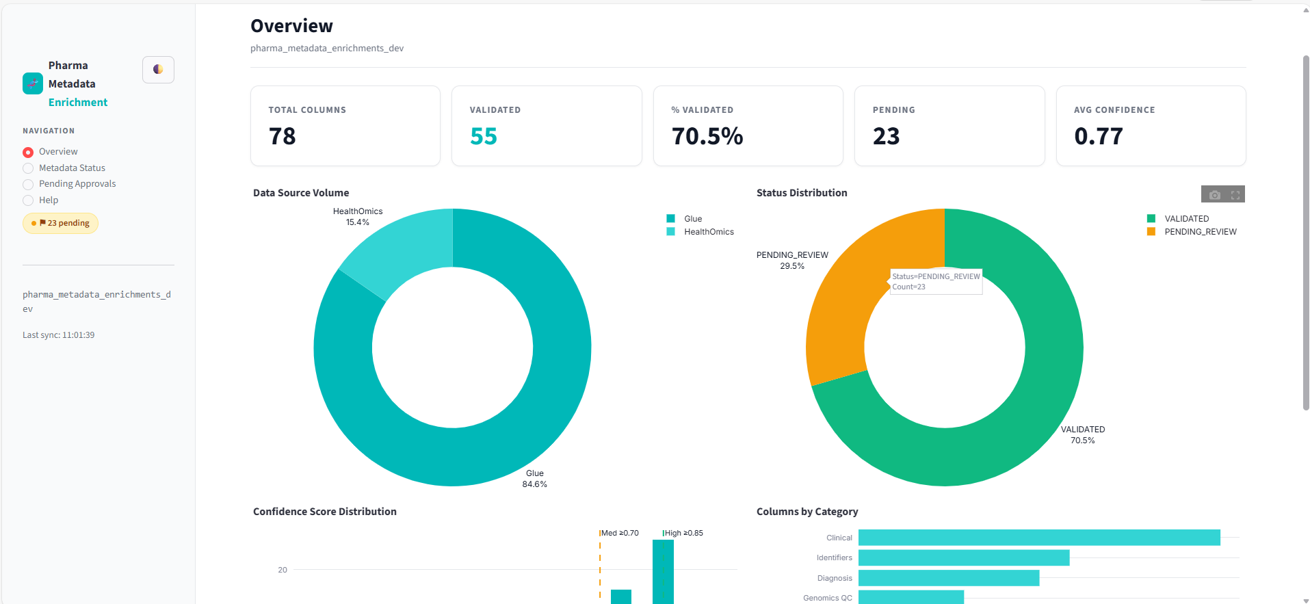Toggle HealthOmics legend entry
Screen dimensions: 1310x604
click(700, 232)
